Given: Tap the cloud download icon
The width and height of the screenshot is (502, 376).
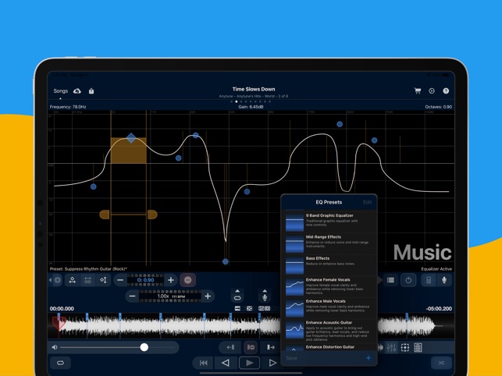Looking at the screenshot, I should pos(77,91).
